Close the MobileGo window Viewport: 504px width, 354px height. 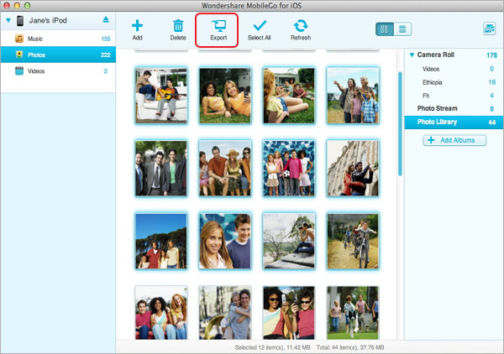(x=7, y=5)
